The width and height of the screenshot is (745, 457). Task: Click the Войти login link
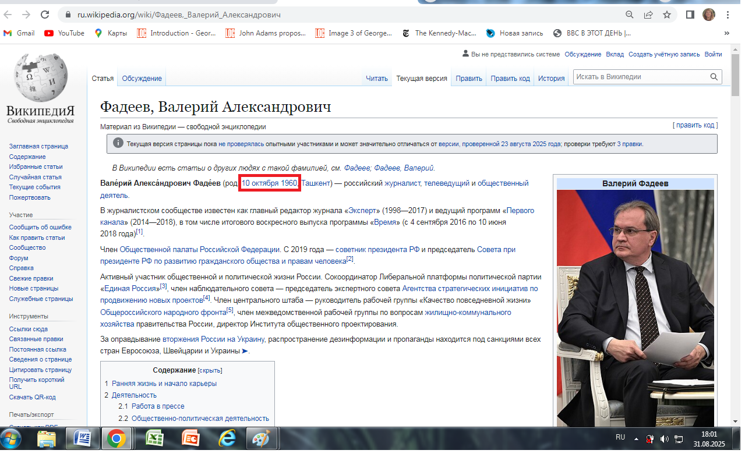(x=713, y=54)
